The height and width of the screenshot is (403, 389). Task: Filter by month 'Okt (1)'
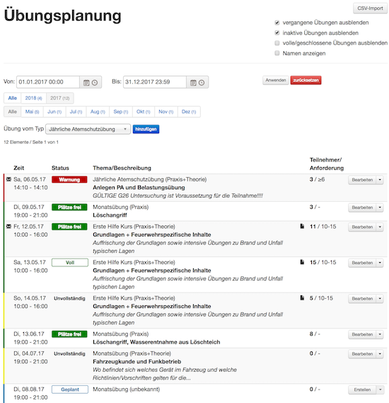143,111
